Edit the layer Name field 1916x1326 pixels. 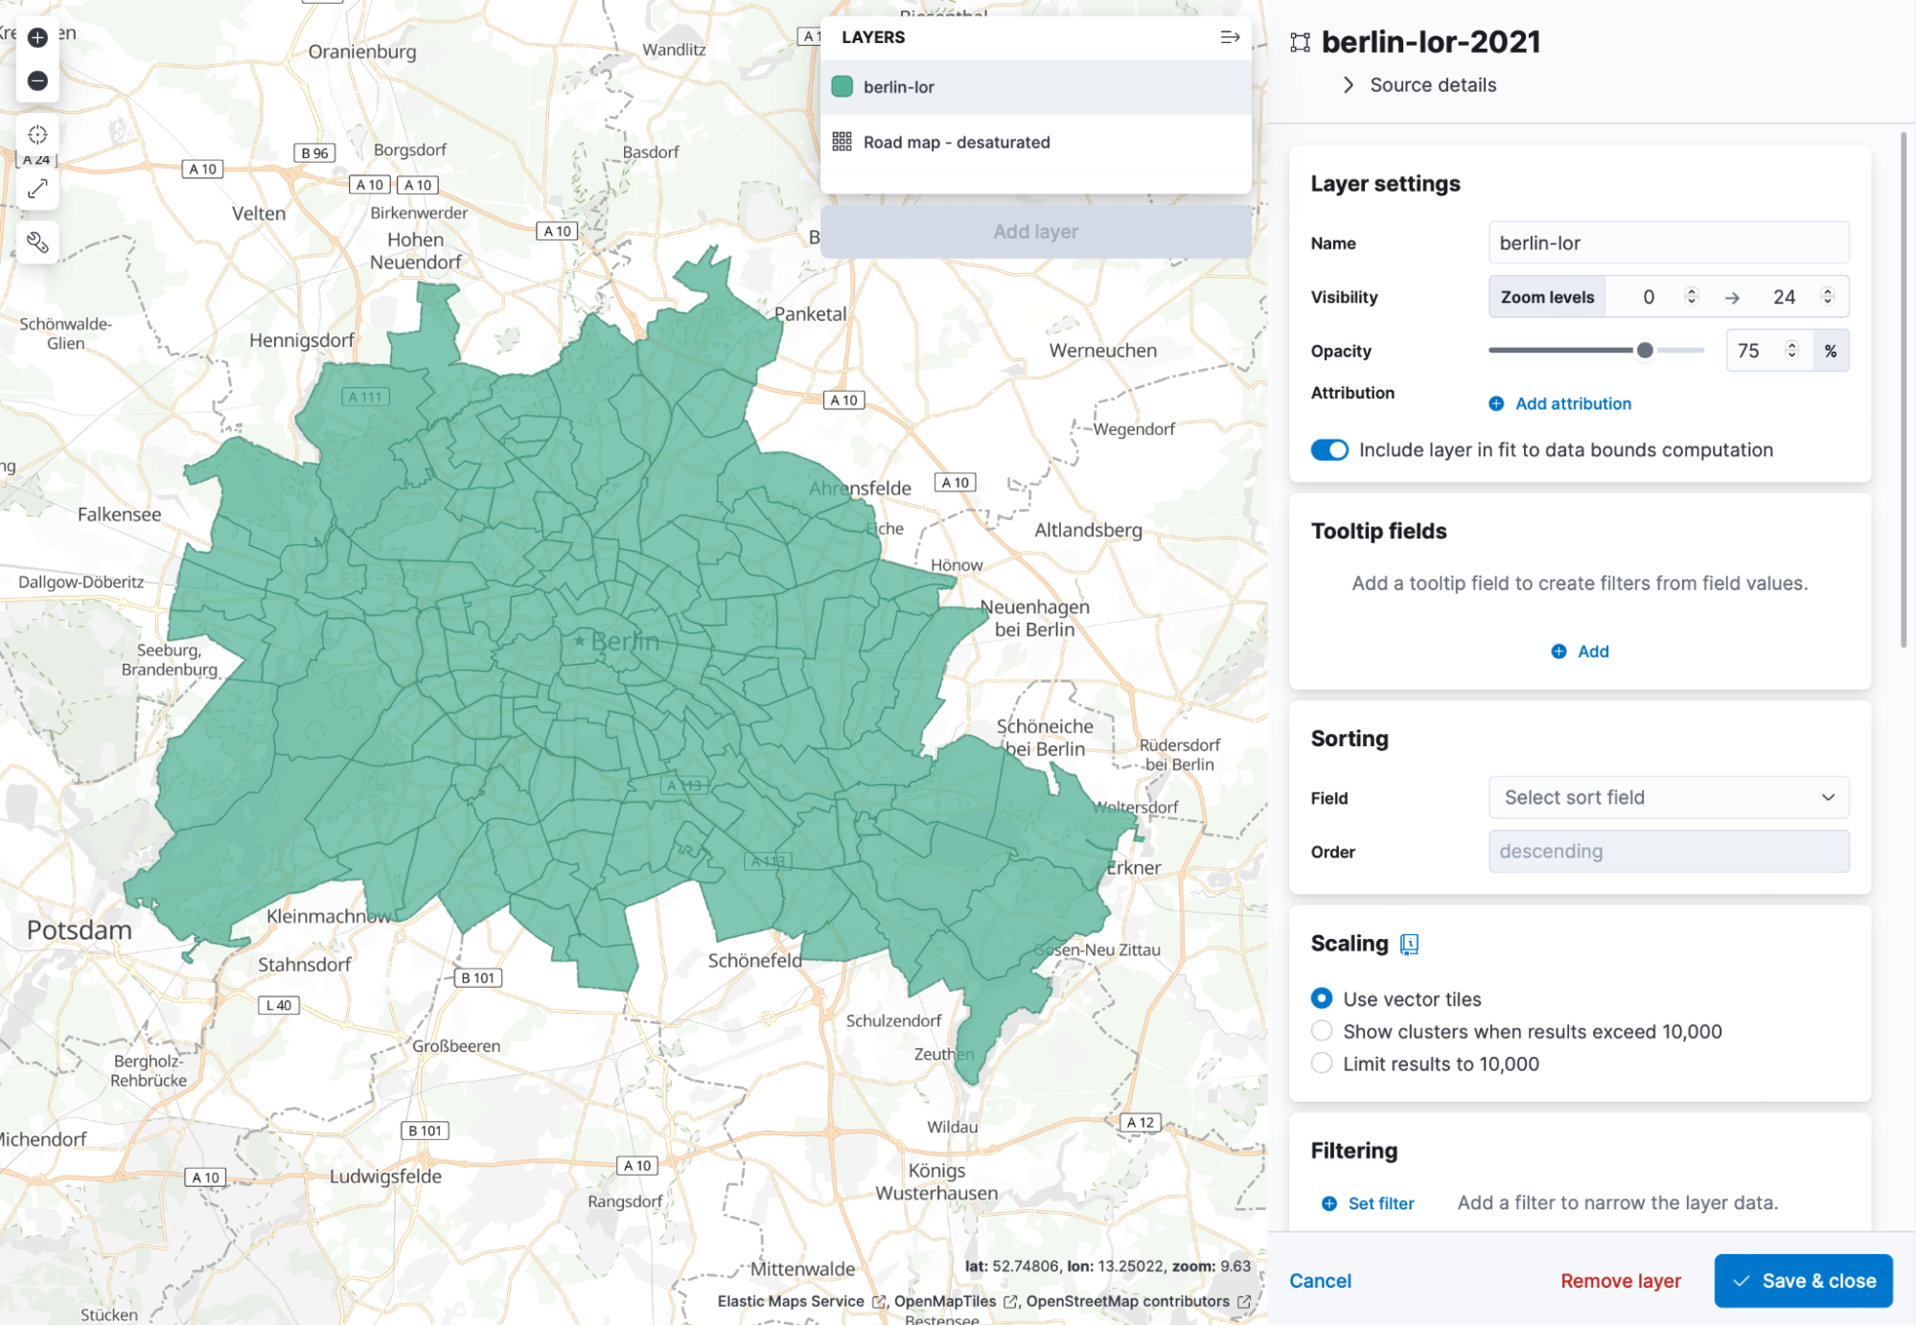1669,243
